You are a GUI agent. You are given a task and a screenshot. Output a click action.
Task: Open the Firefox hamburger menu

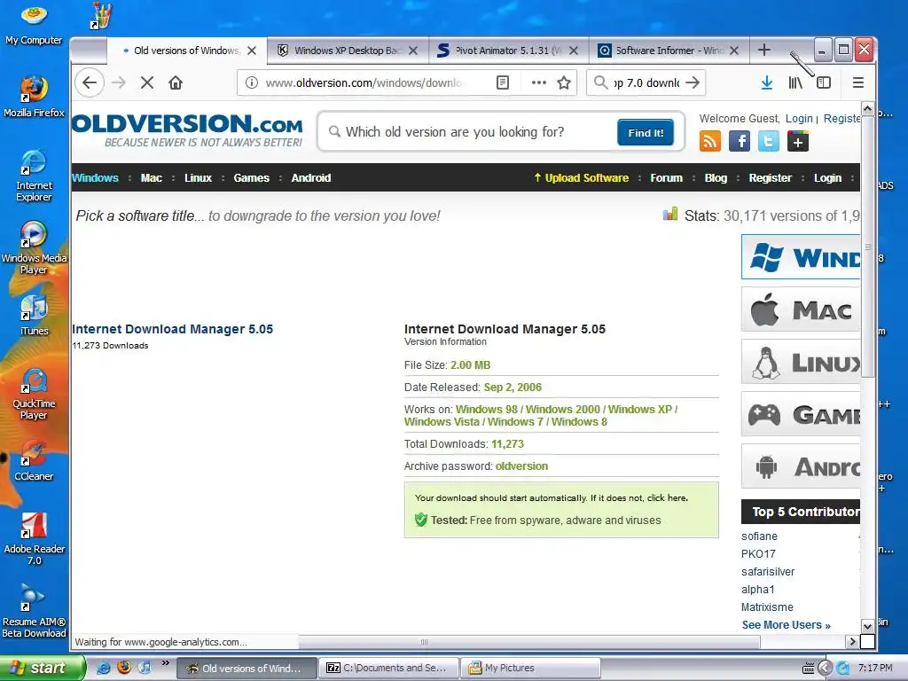858,82
